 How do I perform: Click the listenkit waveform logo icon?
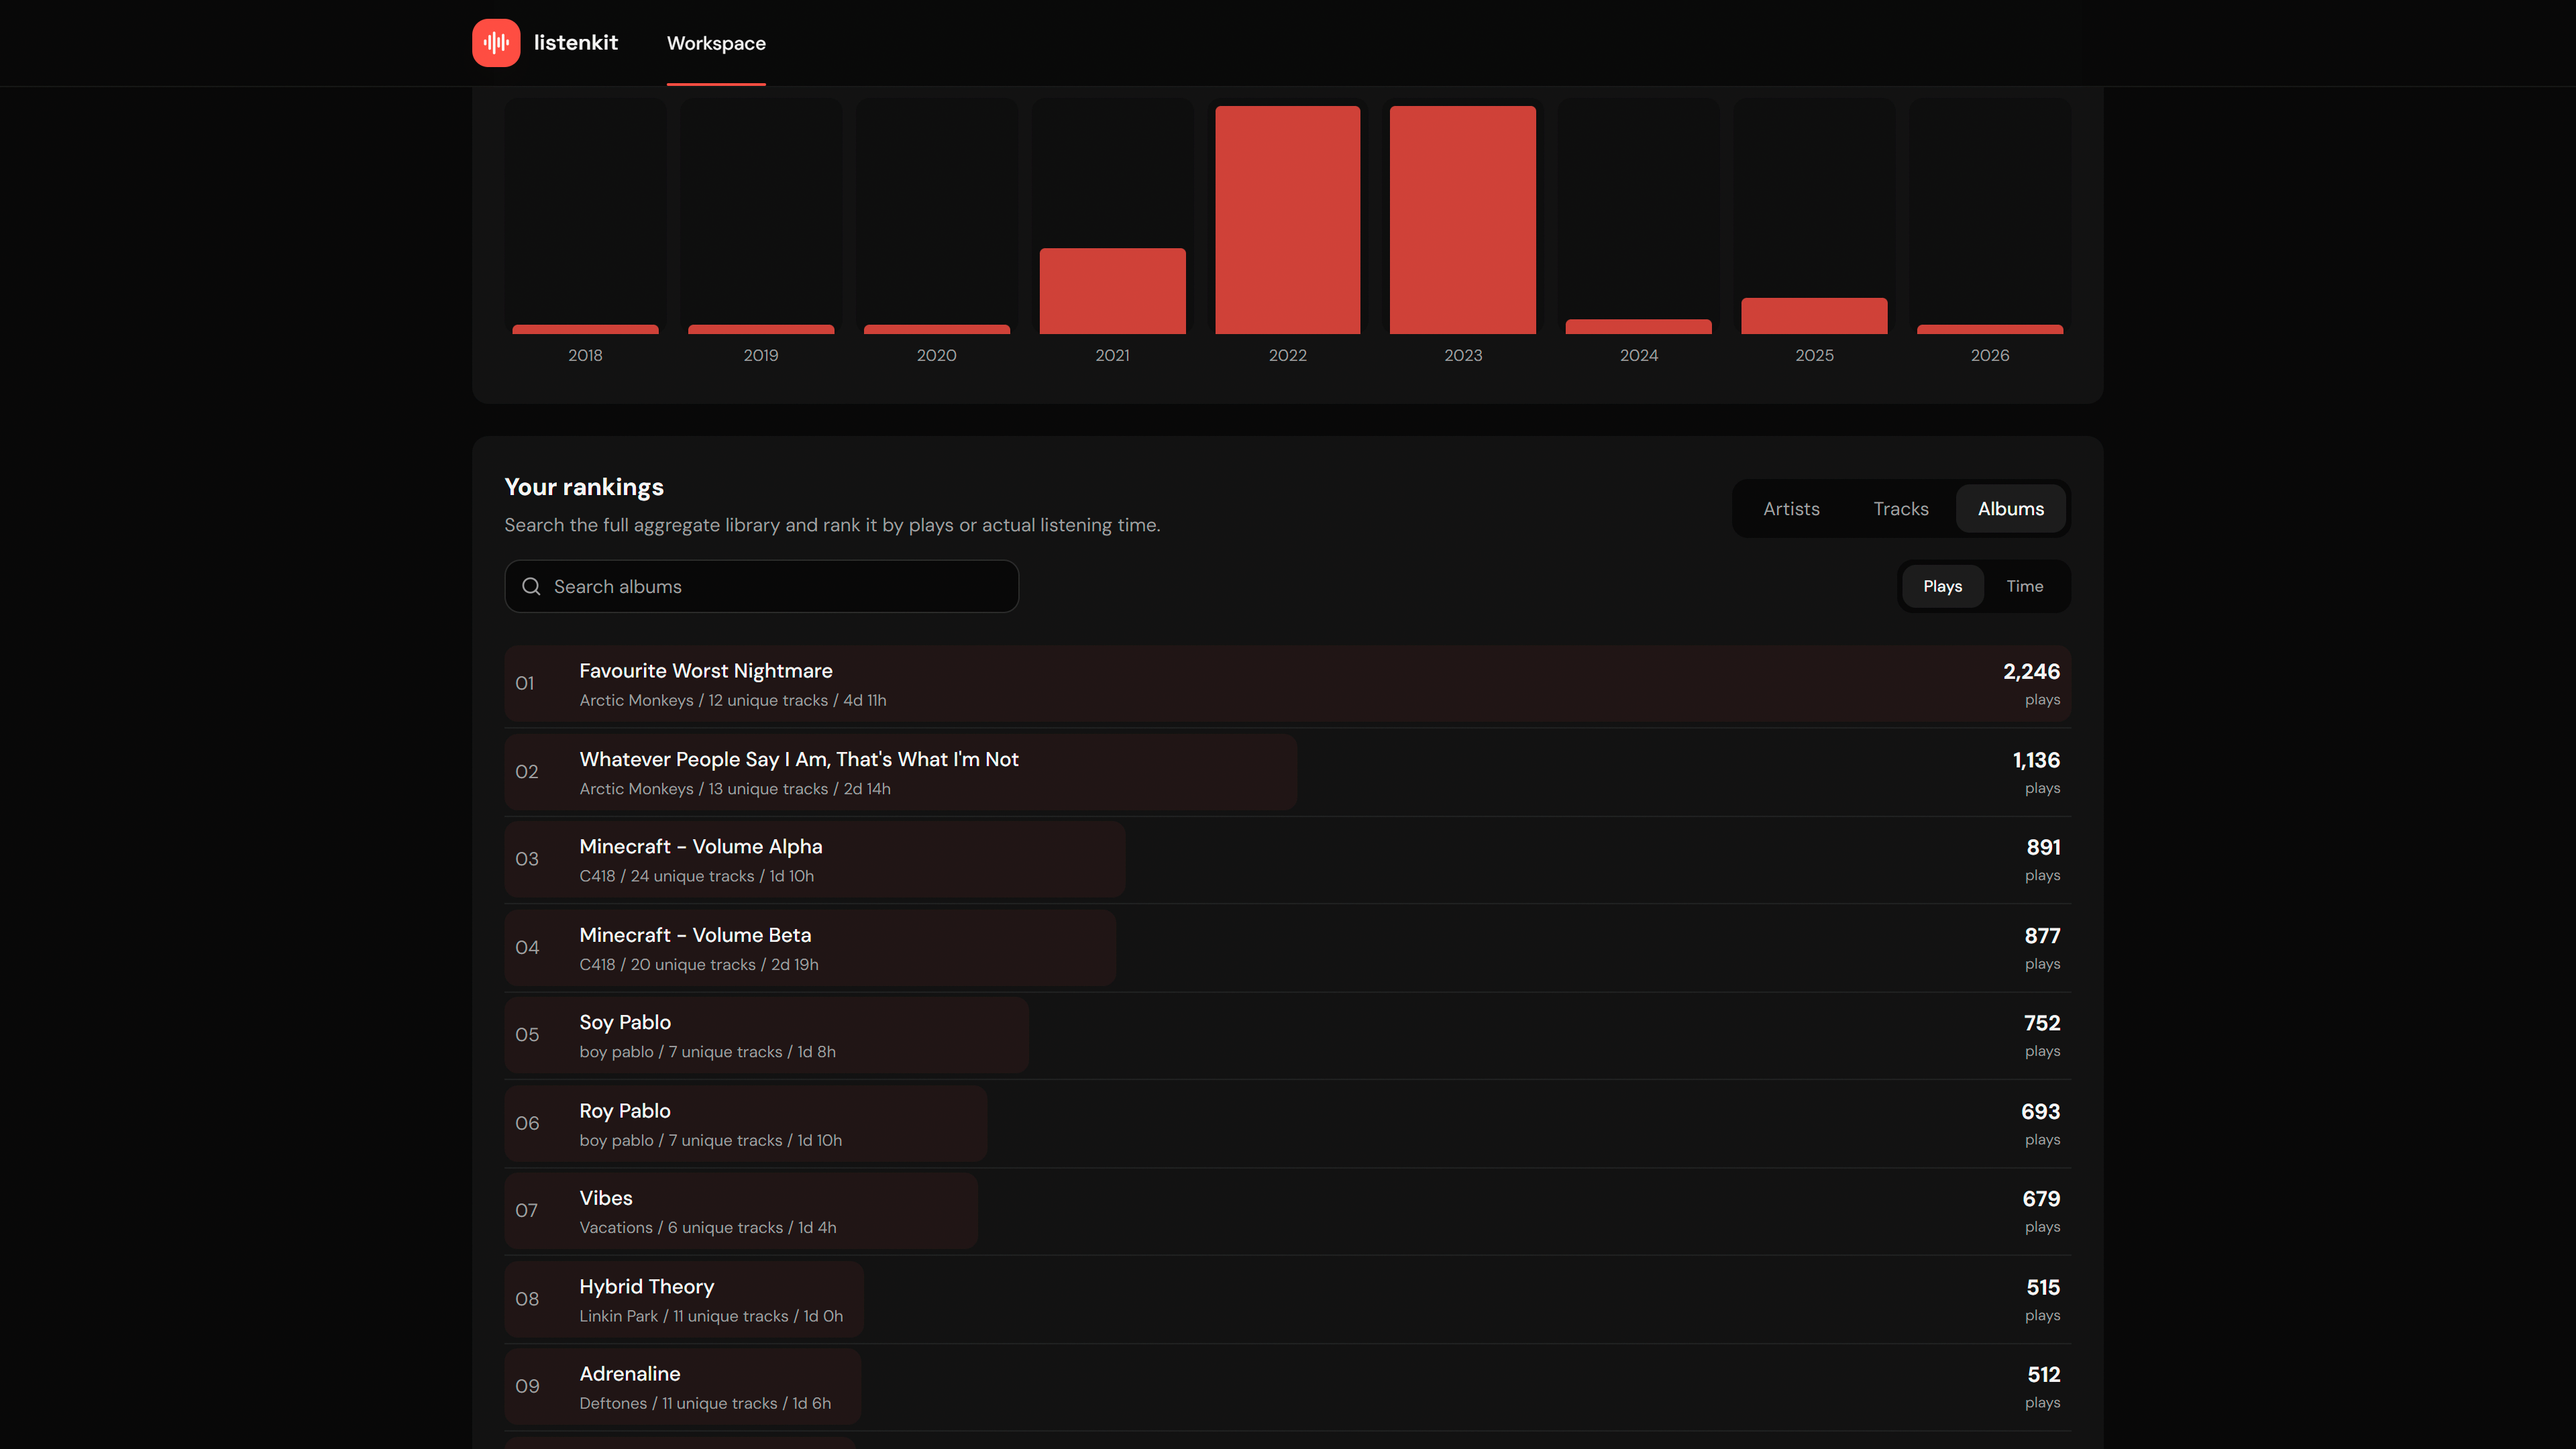[496, 43]
